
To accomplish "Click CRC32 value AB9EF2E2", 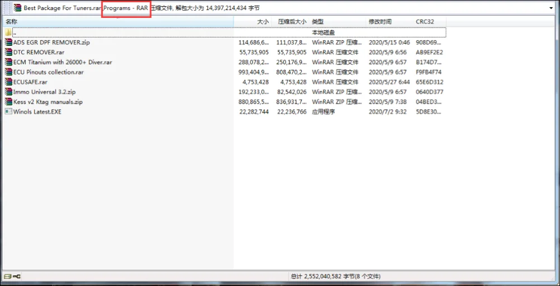I will click(430, 52).
